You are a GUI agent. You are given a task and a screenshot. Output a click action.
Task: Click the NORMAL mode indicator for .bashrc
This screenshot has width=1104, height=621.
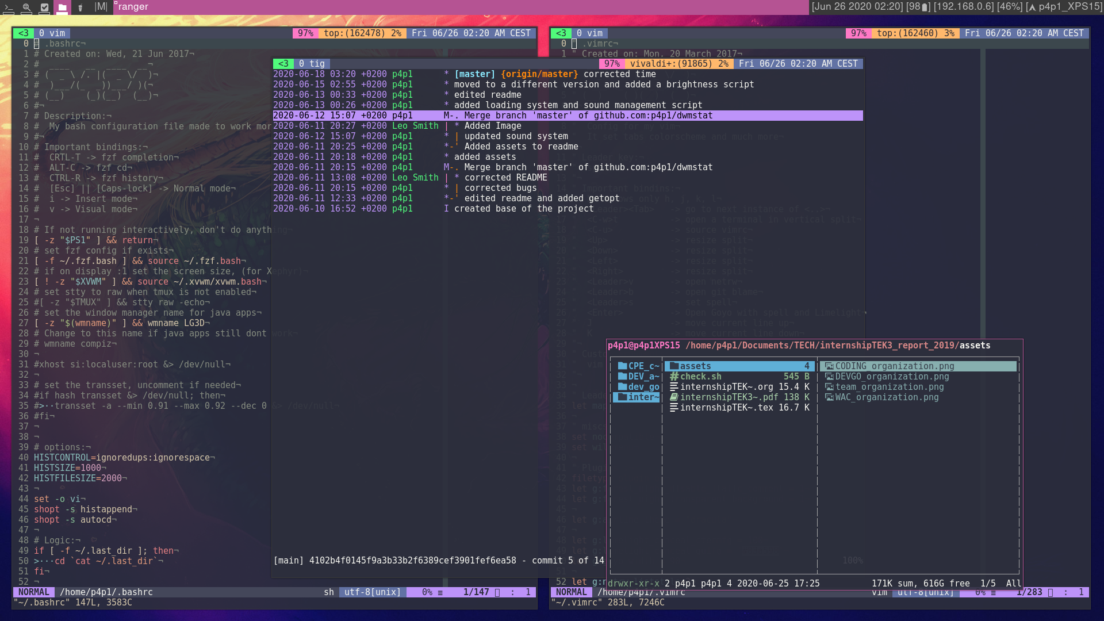point(33,592)
